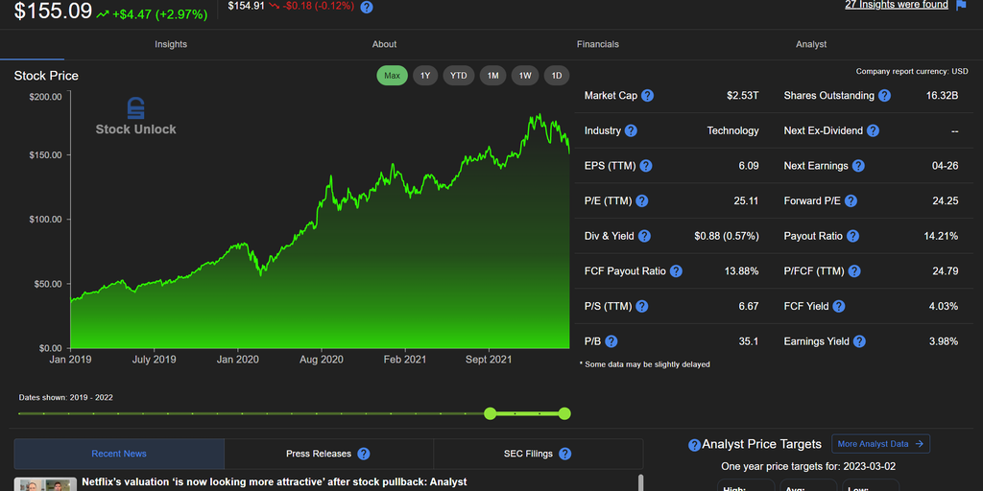983x491 pixels.
Task: Click the help icon beside Shares Outstanding
Action: pos(884,96)
